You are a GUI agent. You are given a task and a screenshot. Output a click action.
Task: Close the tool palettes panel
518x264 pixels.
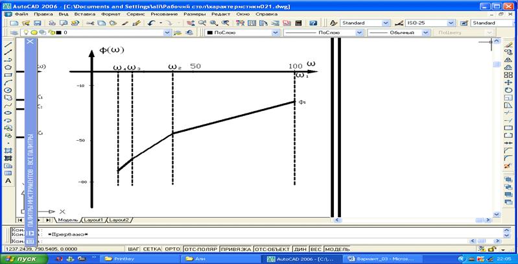(30, 42)
